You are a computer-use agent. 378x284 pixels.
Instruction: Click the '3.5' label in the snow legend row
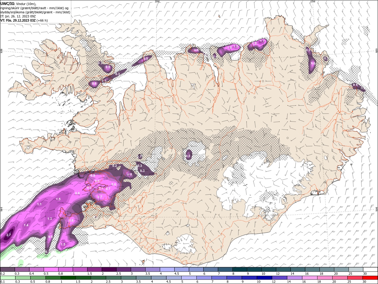point(148,274)
